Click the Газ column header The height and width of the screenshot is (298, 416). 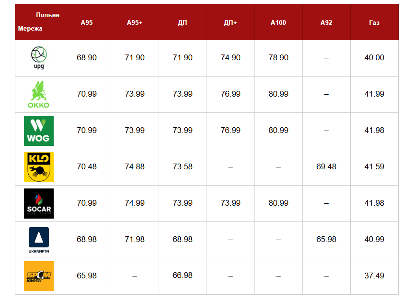pyautogui.click(x=374, y=22)
